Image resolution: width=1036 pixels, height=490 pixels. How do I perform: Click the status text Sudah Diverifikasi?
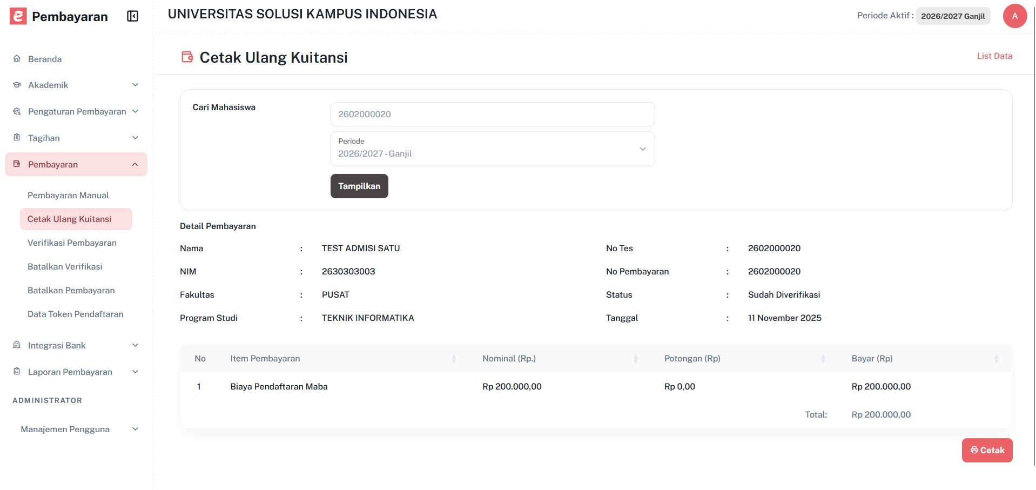[784, 294]
